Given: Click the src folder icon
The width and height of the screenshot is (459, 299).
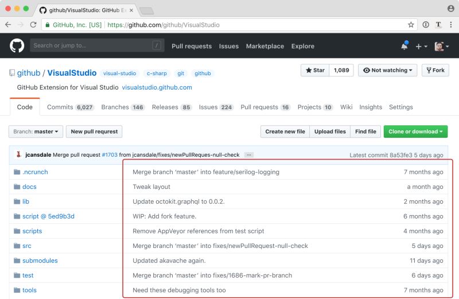Looking at the screenshot, I should 17,246.
